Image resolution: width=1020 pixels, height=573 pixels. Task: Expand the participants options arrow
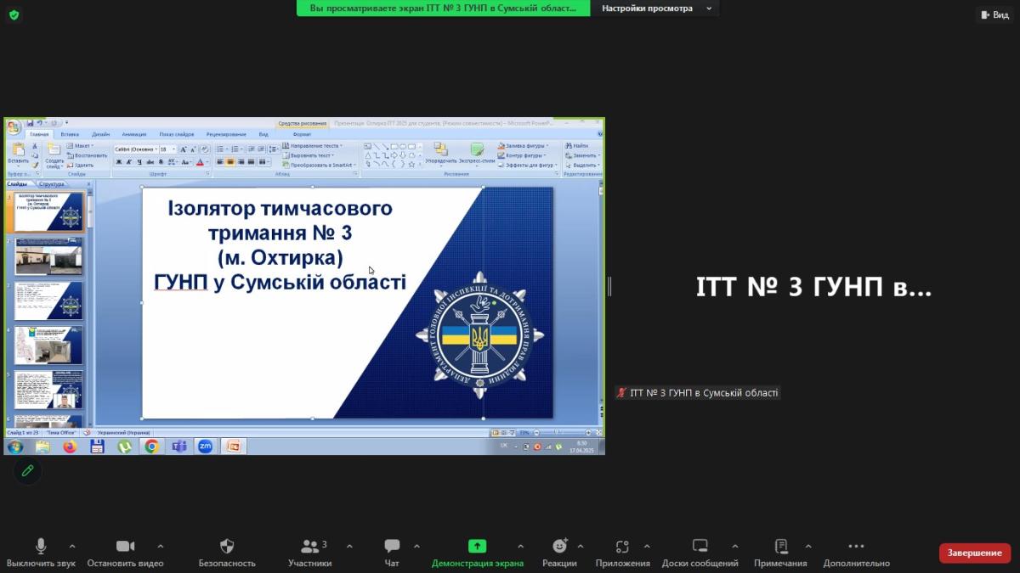349,547
